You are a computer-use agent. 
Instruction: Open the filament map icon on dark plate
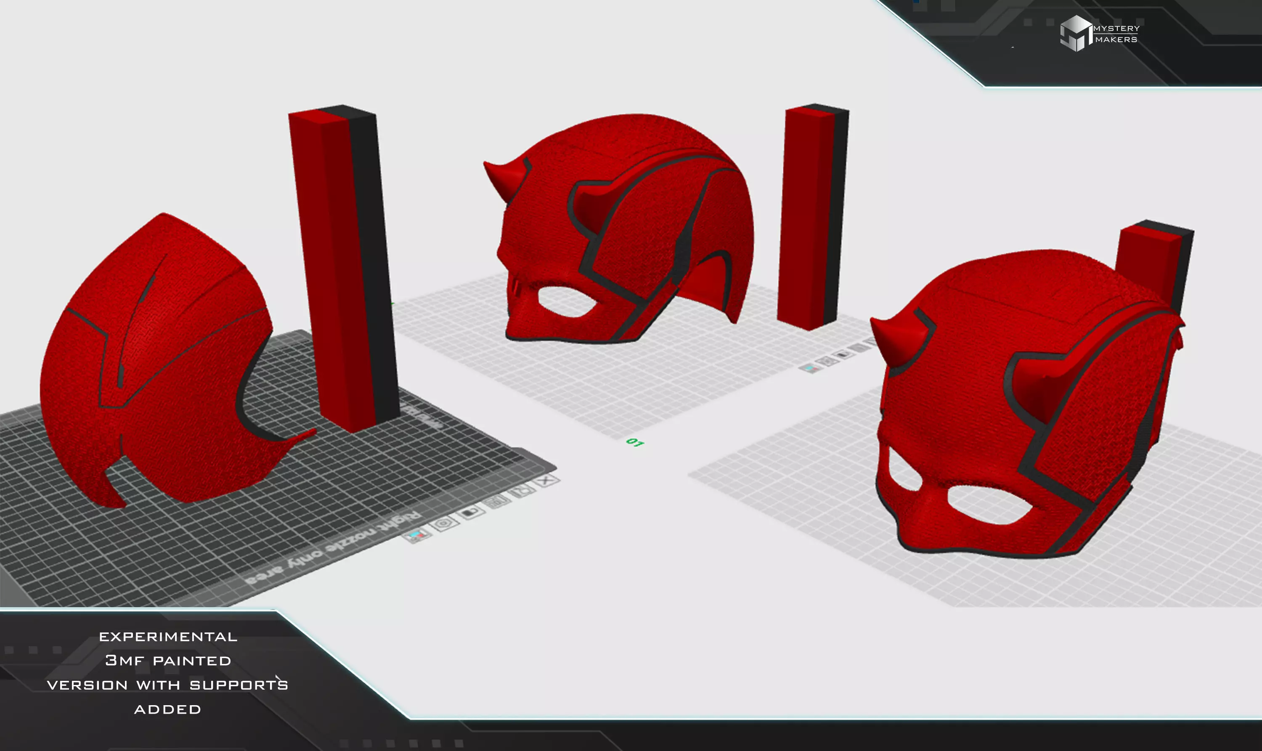click(416, 535)
